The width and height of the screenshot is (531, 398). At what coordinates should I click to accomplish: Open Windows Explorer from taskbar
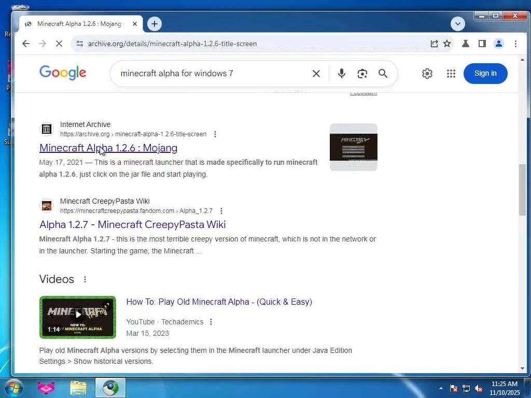(x=78, y=388)
